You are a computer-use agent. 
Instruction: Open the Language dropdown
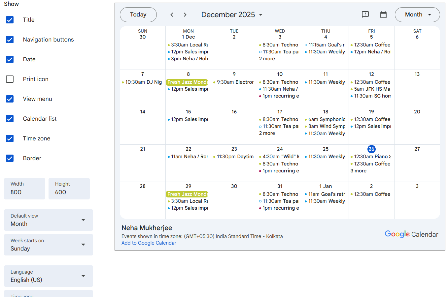[x=49, y=276]
